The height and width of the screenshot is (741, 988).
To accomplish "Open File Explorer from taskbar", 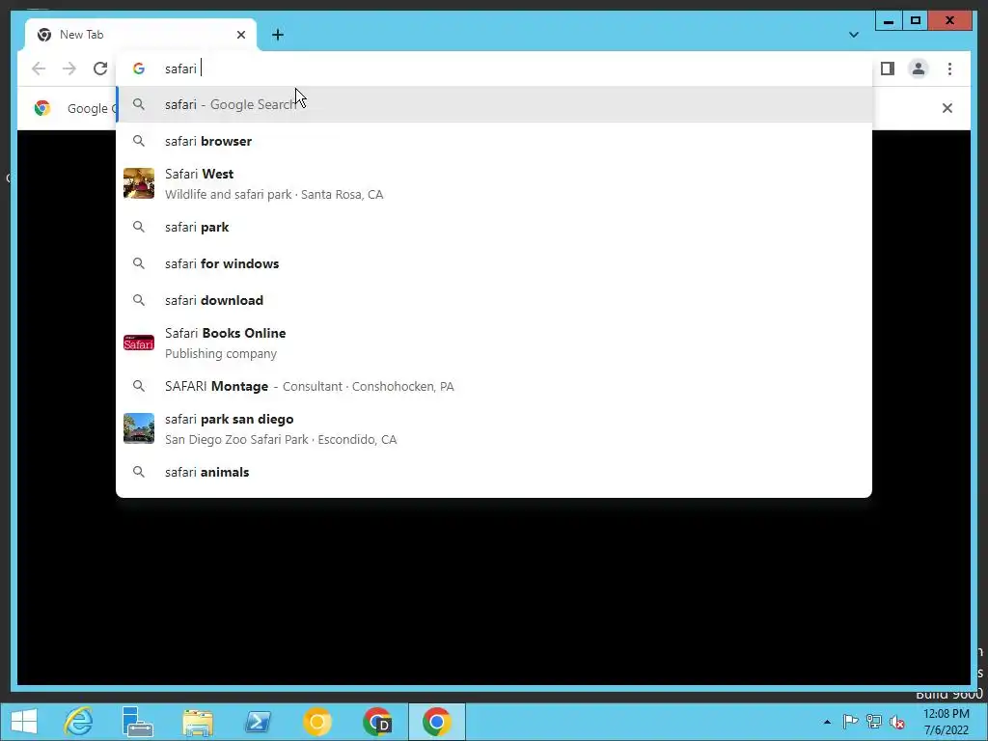I will tap(197, 722).
